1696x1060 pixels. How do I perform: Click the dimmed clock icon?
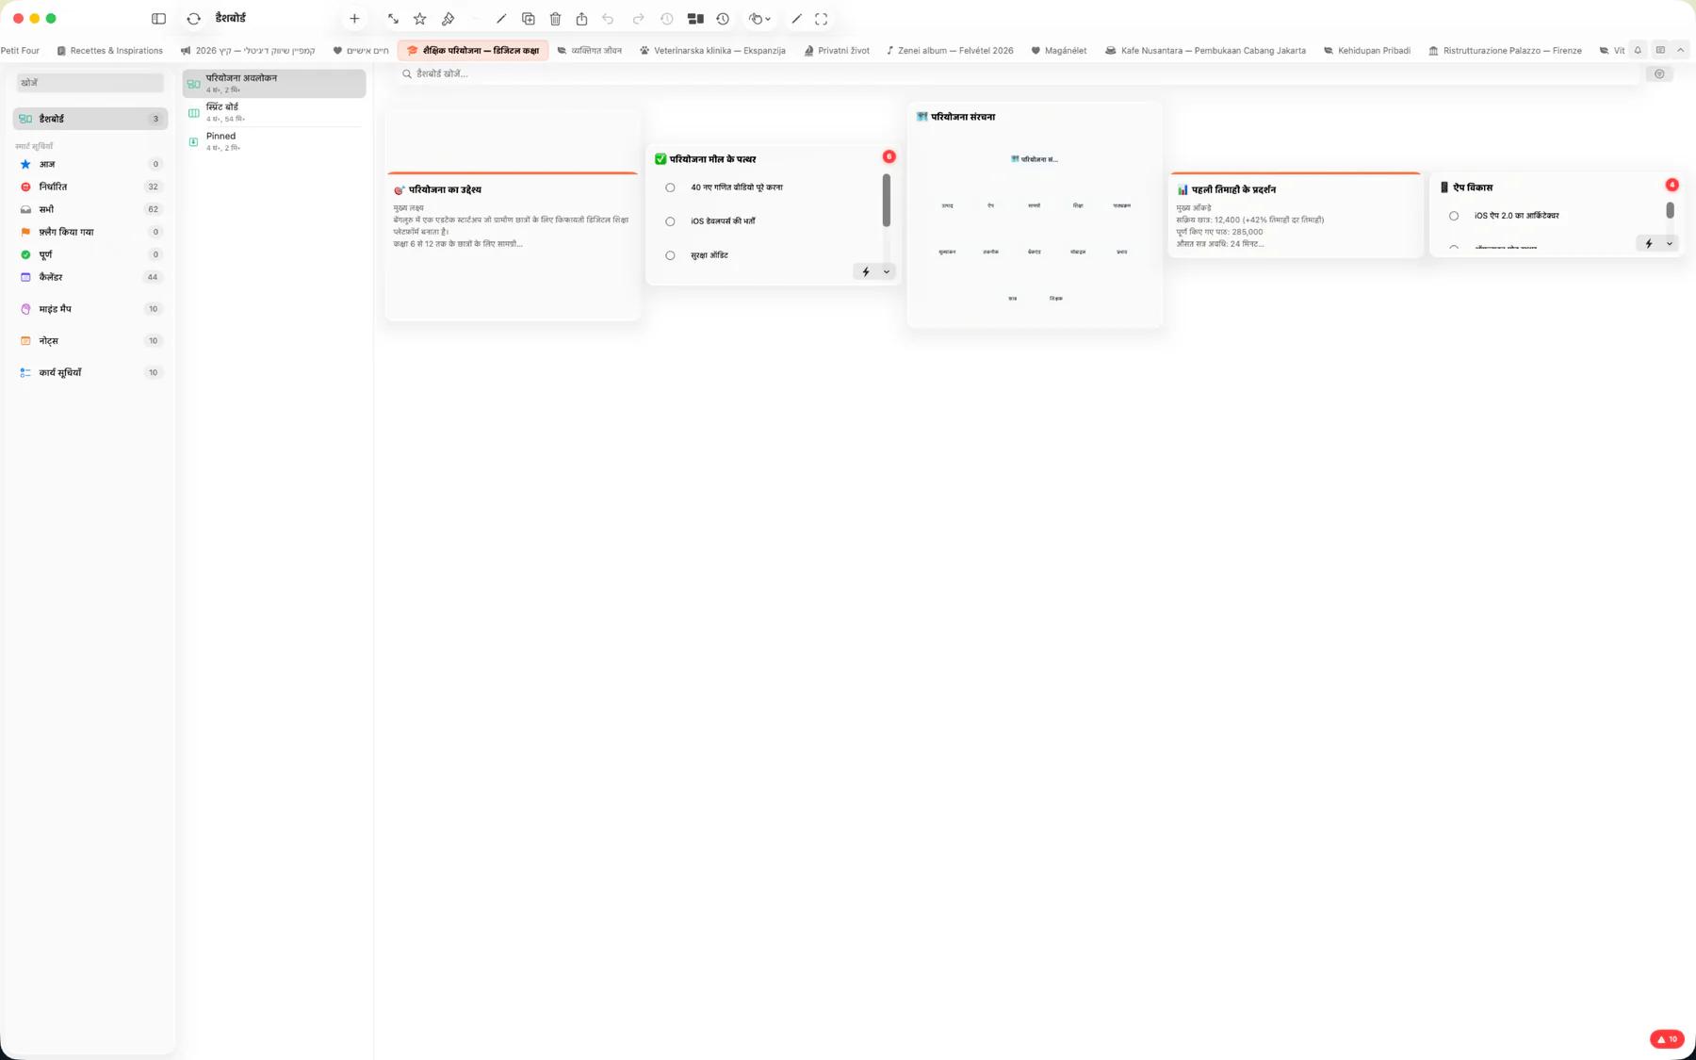tap(667, 19)
